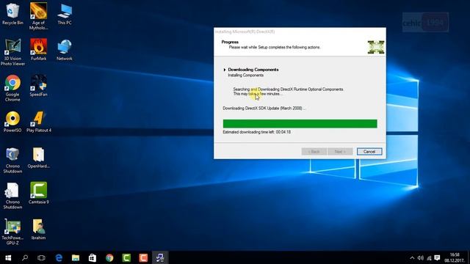
Task: Click the 'Progress' heading in dialog
Action: [230, 42]
